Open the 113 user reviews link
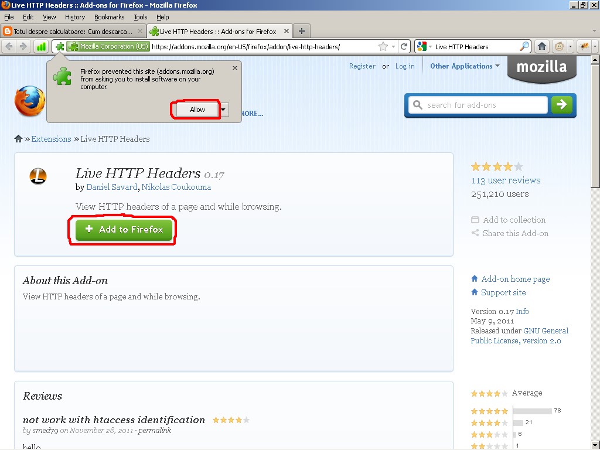The height and width of the screenshot is (450, 600). pos(506,180)
